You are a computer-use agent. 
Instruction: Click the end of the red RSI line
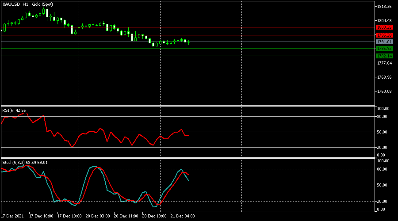point(188,136)
